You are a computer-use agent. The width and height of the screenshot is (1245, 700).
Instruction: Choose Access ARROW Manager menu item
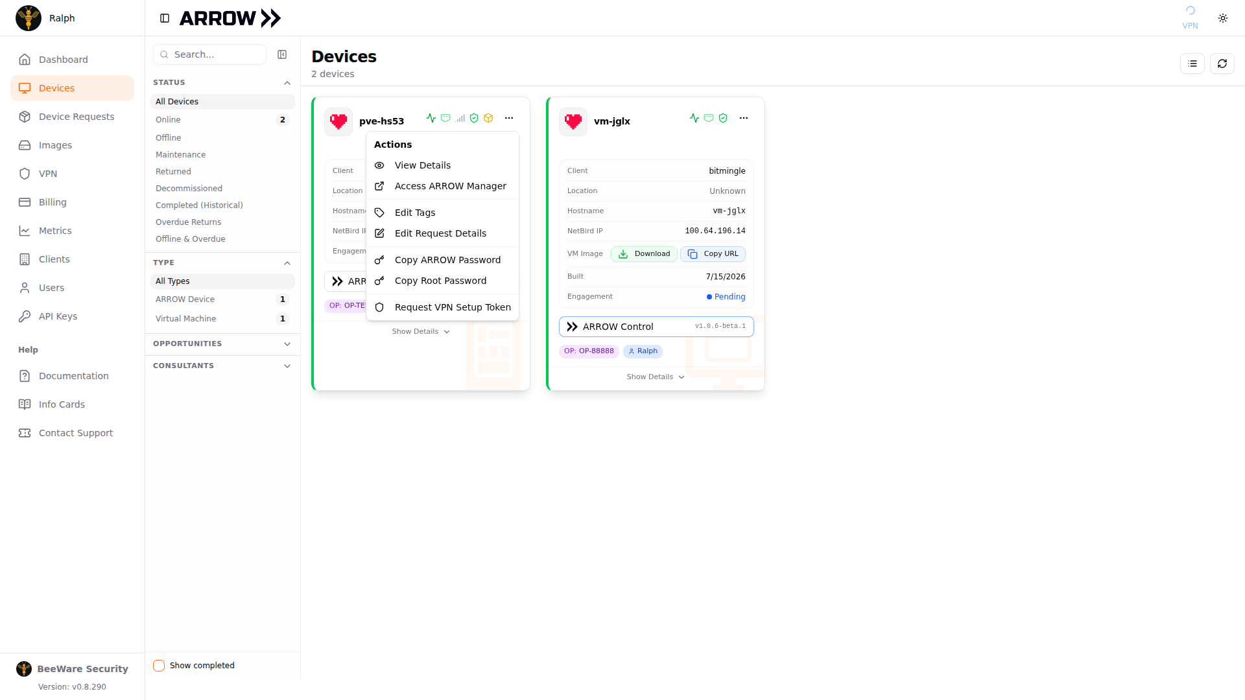[442, 186]
